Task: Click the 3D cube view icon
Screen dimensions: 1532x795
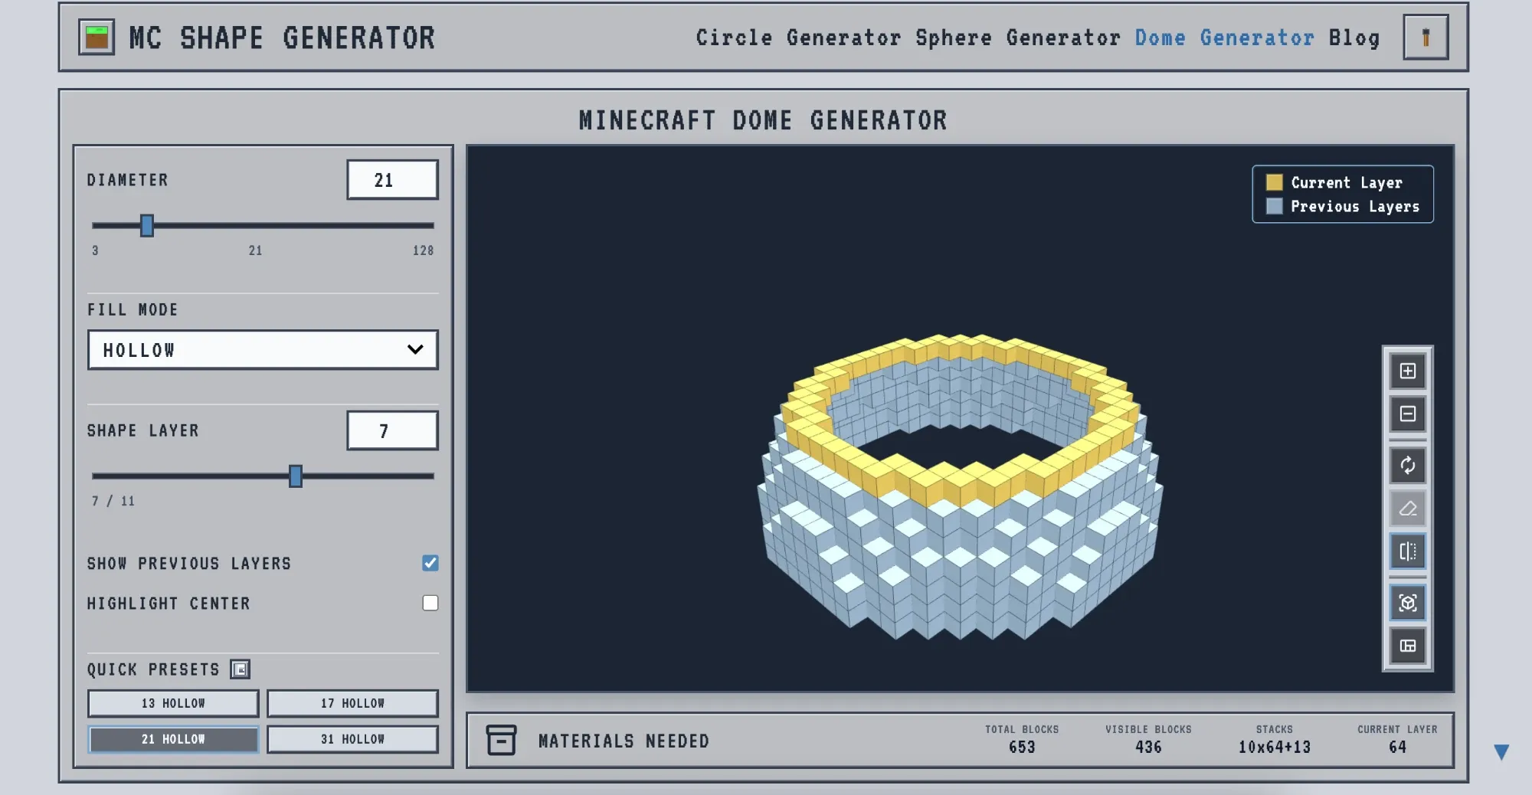Action: tap(1408, 603)
